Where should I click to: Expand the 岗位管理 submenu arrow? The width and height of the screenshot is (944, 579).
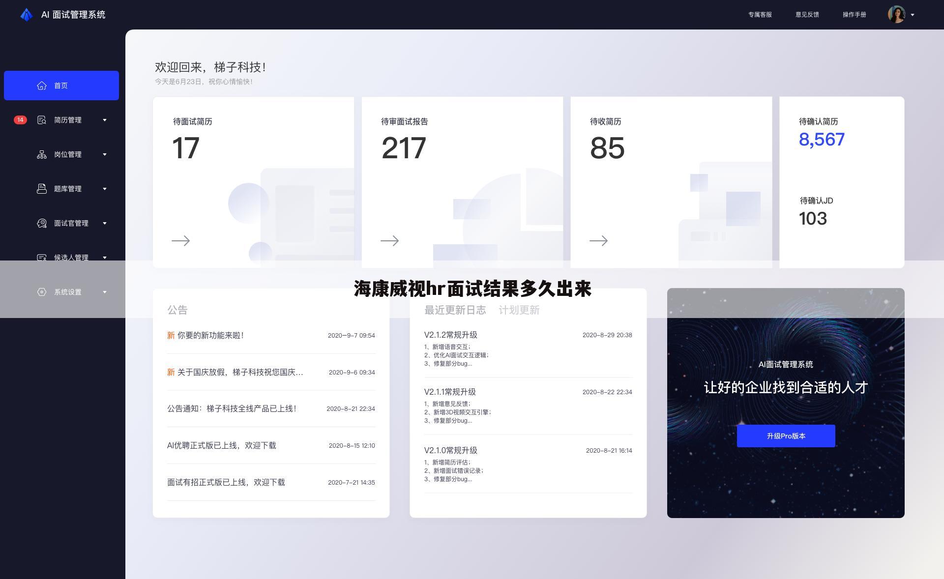coord(105,154)
